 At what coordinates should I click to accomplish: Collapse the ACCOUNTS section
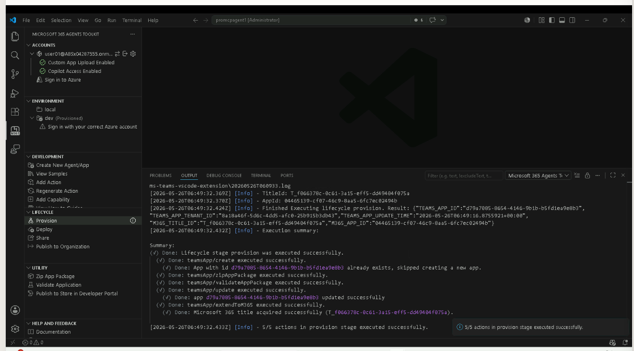28,45
